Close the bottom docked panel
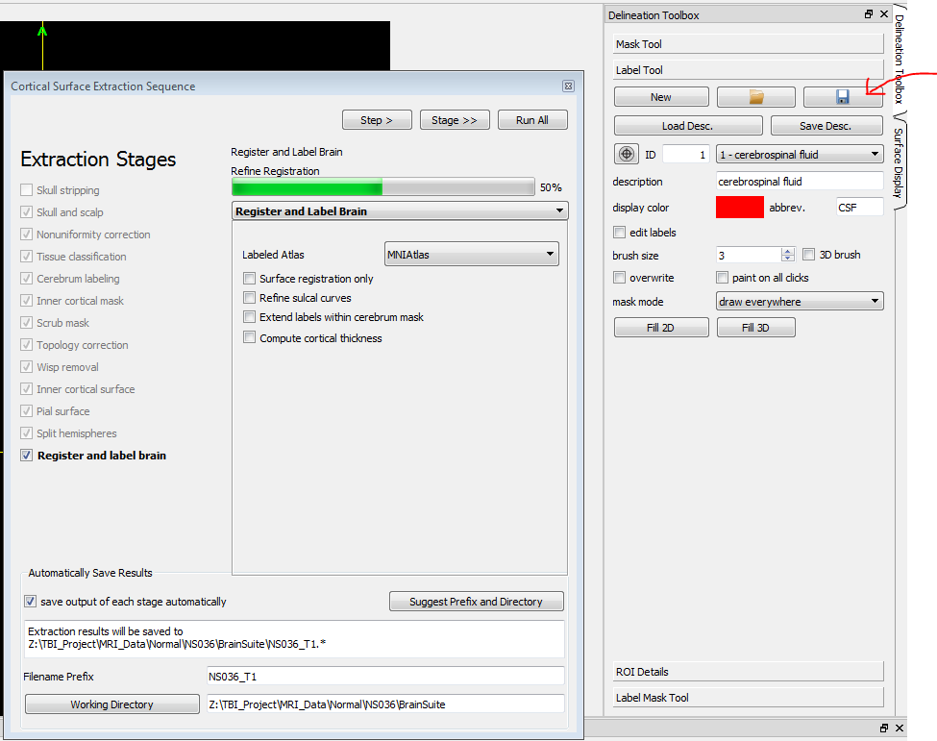The image size is (937, 741). pos(900,728)
